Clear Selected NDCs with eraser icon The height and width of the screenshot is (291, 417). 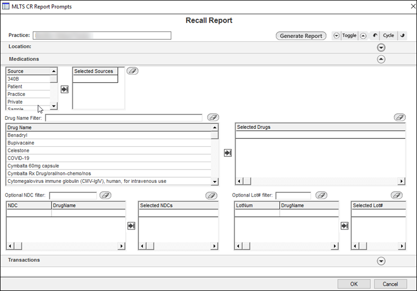211,196
